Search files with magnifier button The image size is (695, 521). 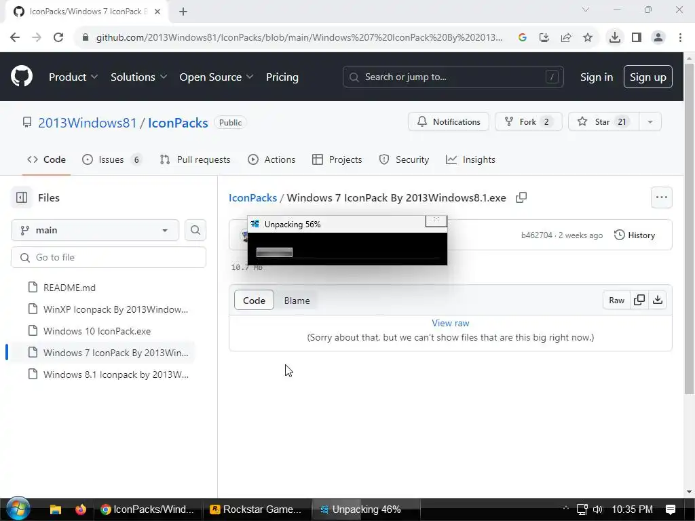pyautogui.click(x=195, y=231)
